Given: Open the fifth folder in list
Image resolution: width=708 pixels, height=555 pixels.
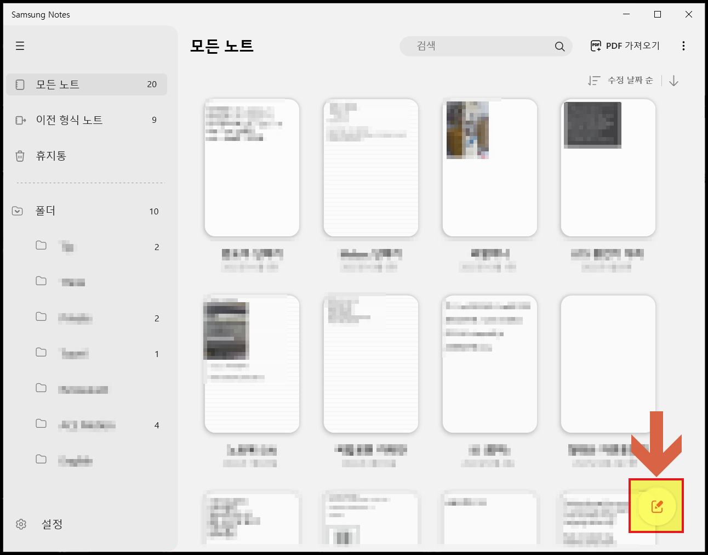Looking at the screenshot, I should [99, 389].
